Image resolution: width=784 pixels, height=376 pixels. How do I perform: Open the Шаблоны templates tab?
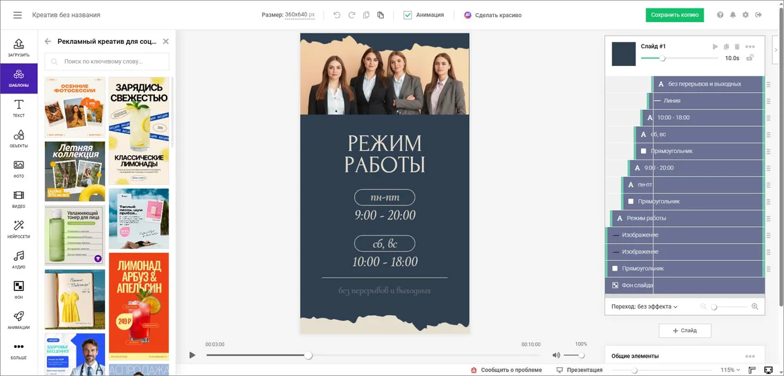coord(18,78)
